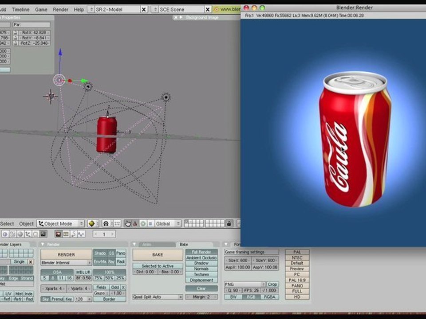Viewport: 426px width, 319px height.
Task: Open the Object menu in 3D view header
Action: [26, 224]
